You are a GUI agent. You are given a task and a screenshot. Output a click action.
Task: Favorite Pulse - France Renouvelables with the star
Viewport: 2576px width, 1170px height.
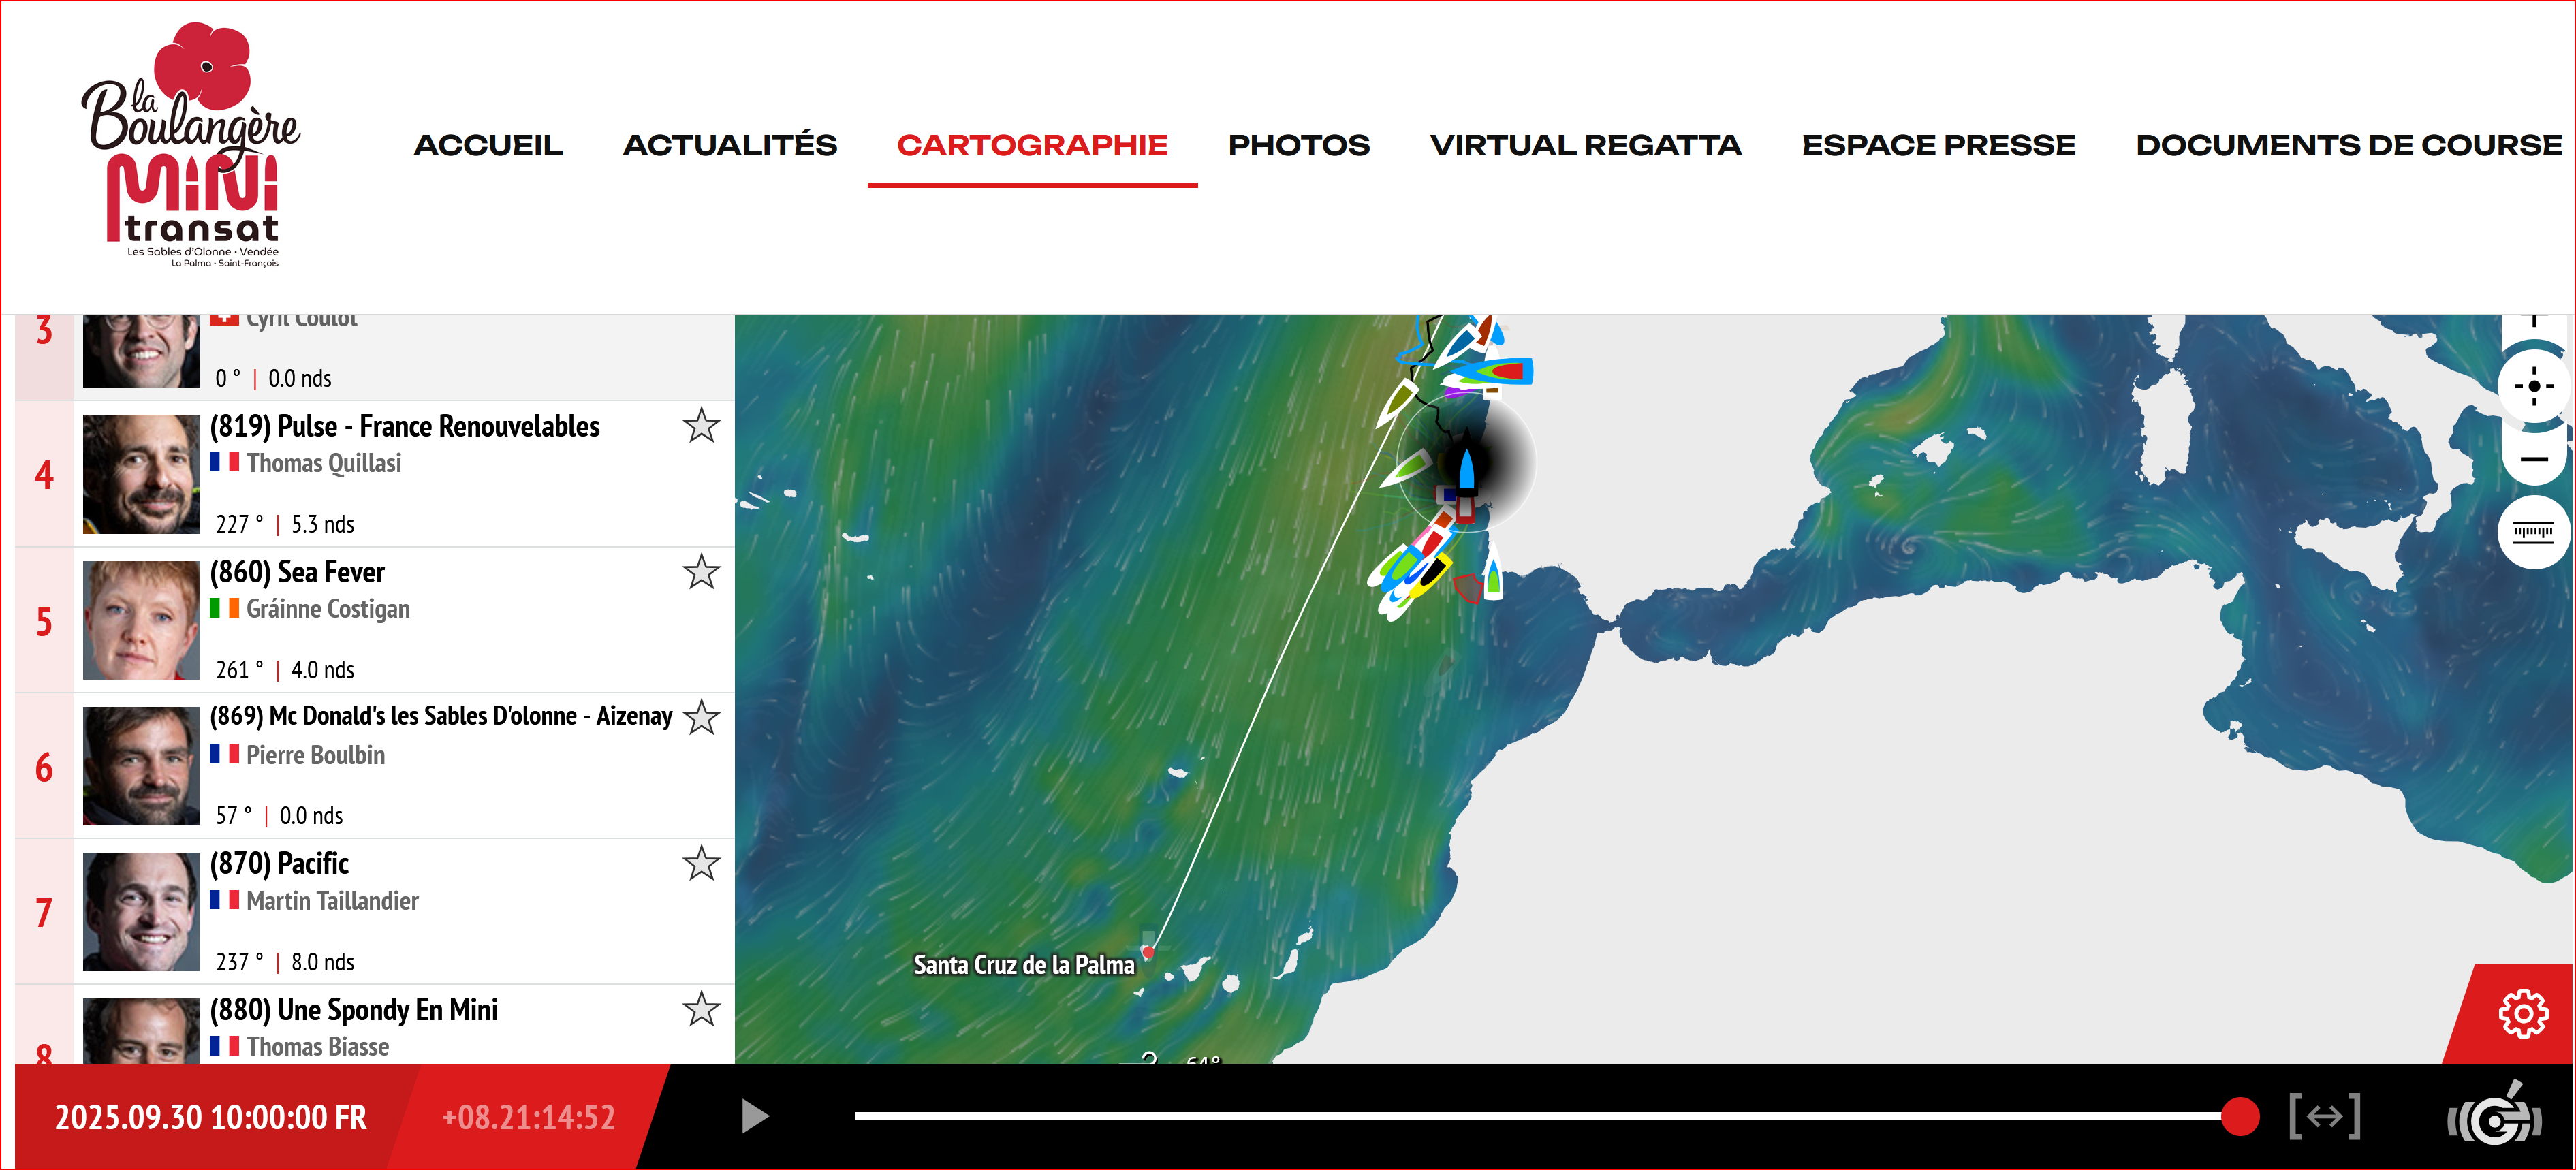701,426
